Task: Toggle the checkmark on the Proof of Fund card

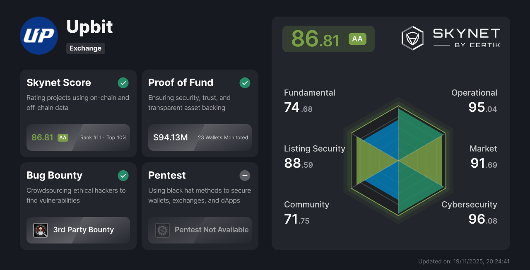Action: point(245,83)
